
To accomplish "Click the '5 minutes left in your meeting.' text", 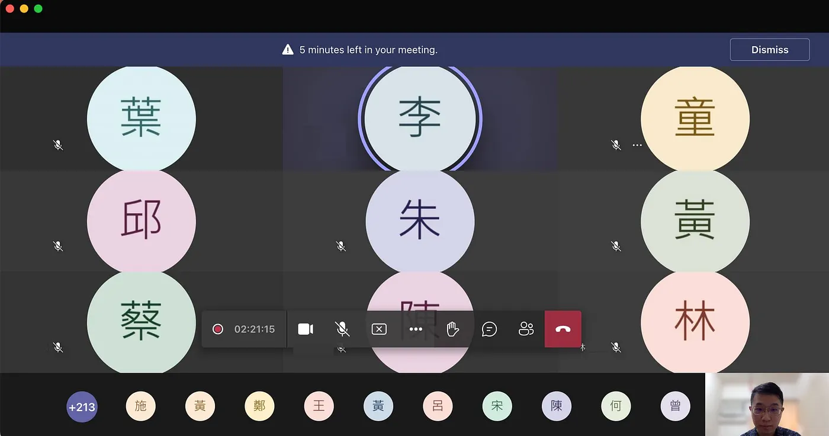I will [x=368, y=50].
